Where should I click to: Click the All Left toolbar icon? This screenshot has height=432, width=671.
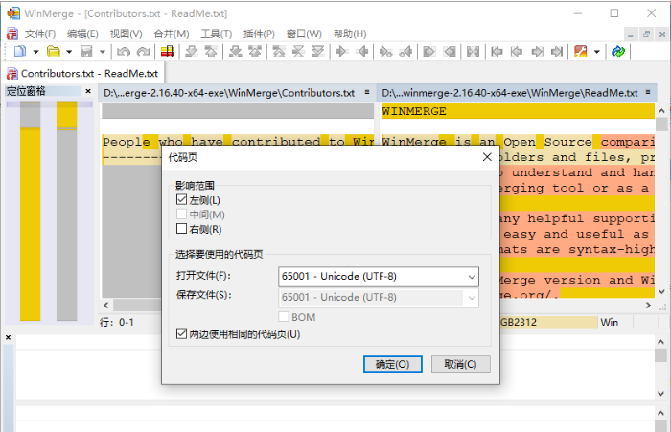pos(450,52)
